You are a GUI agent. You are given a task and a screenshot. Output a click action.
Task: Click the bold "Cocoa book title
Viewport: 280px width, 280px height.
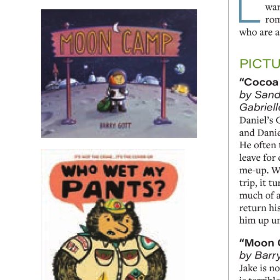(260, 83)
